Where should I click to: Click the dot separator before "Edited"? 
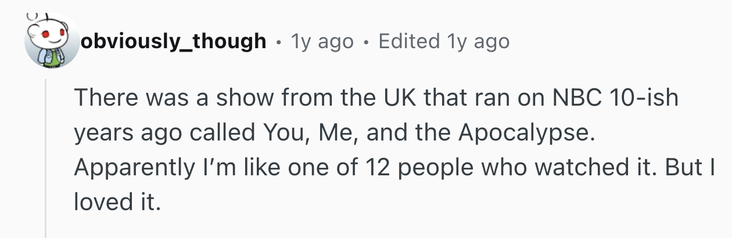click(365, 41)
